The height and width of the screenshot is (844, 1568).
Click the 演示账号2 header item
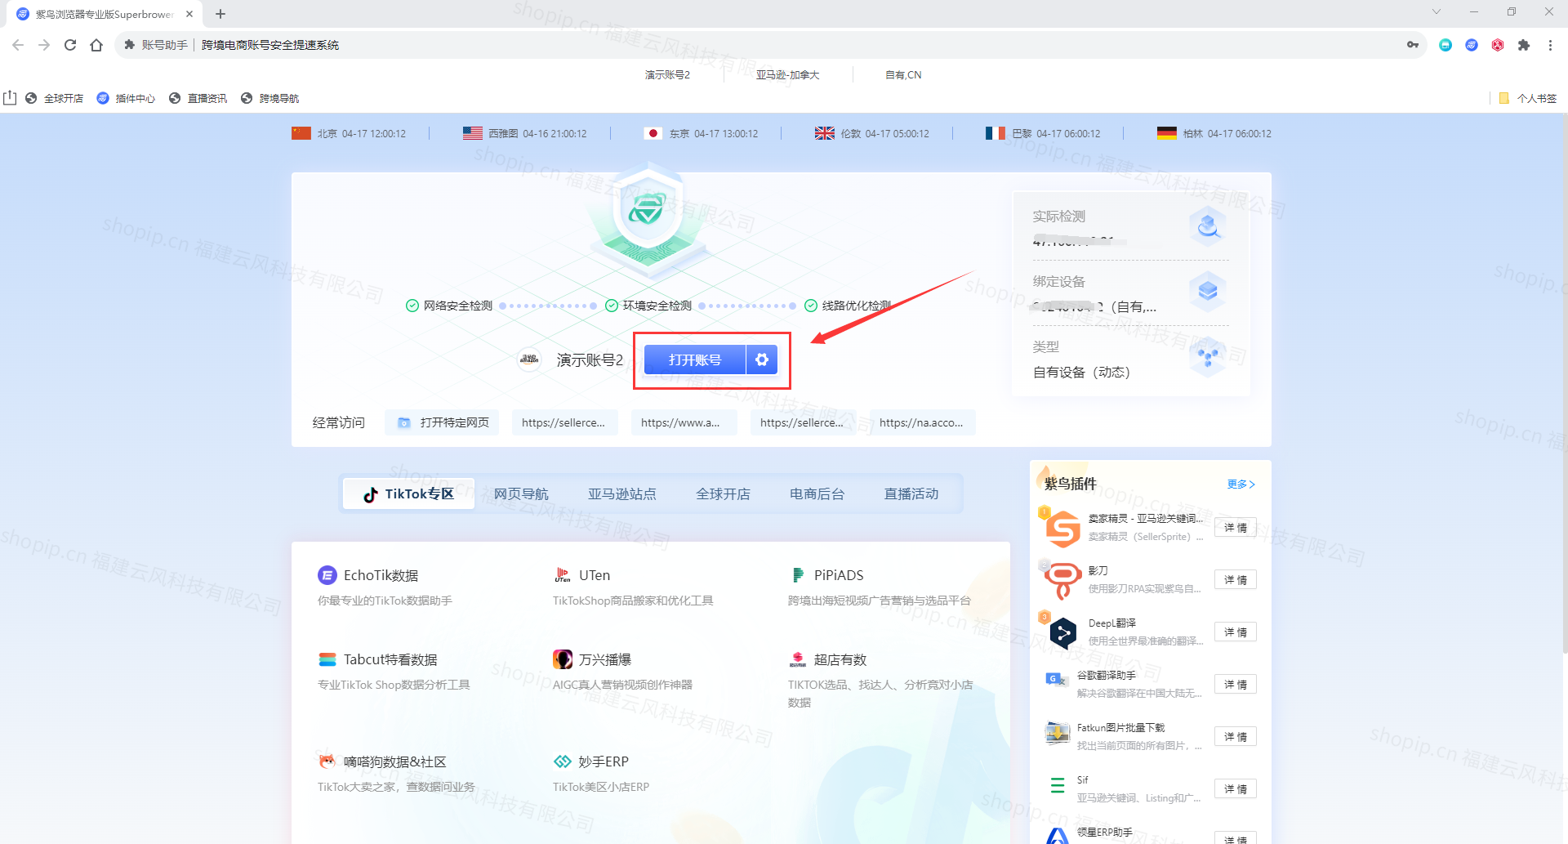click(x=667, y=74)
